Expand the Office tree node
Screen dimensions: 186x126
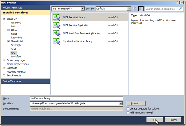click(x=8, y=30)
